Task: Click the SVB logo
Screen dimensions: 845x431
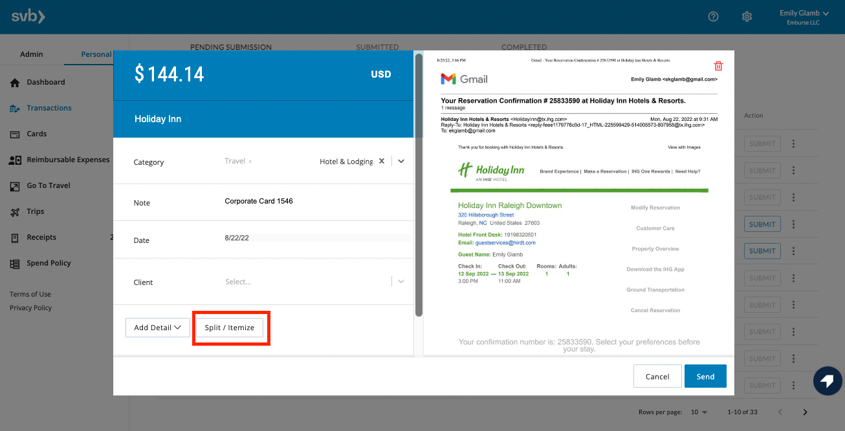Action: tap(28, 17)
